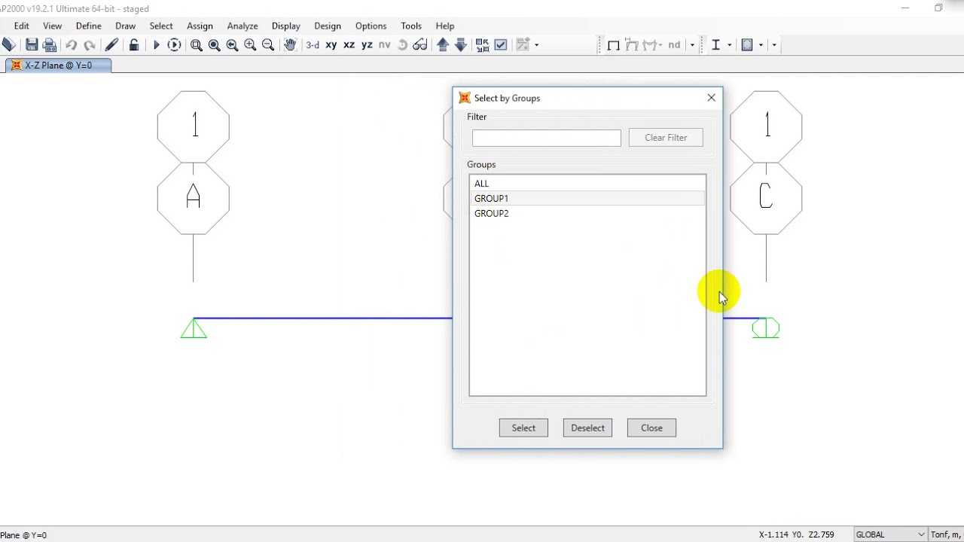Click the Save model toolbar icon

(x=31, y=45)
